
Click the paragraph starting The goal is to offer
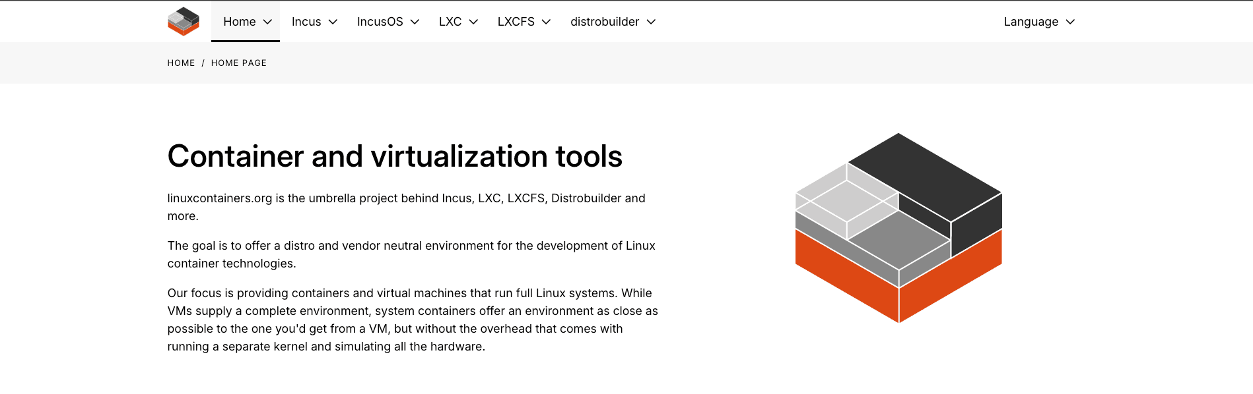tap(411, 254)
